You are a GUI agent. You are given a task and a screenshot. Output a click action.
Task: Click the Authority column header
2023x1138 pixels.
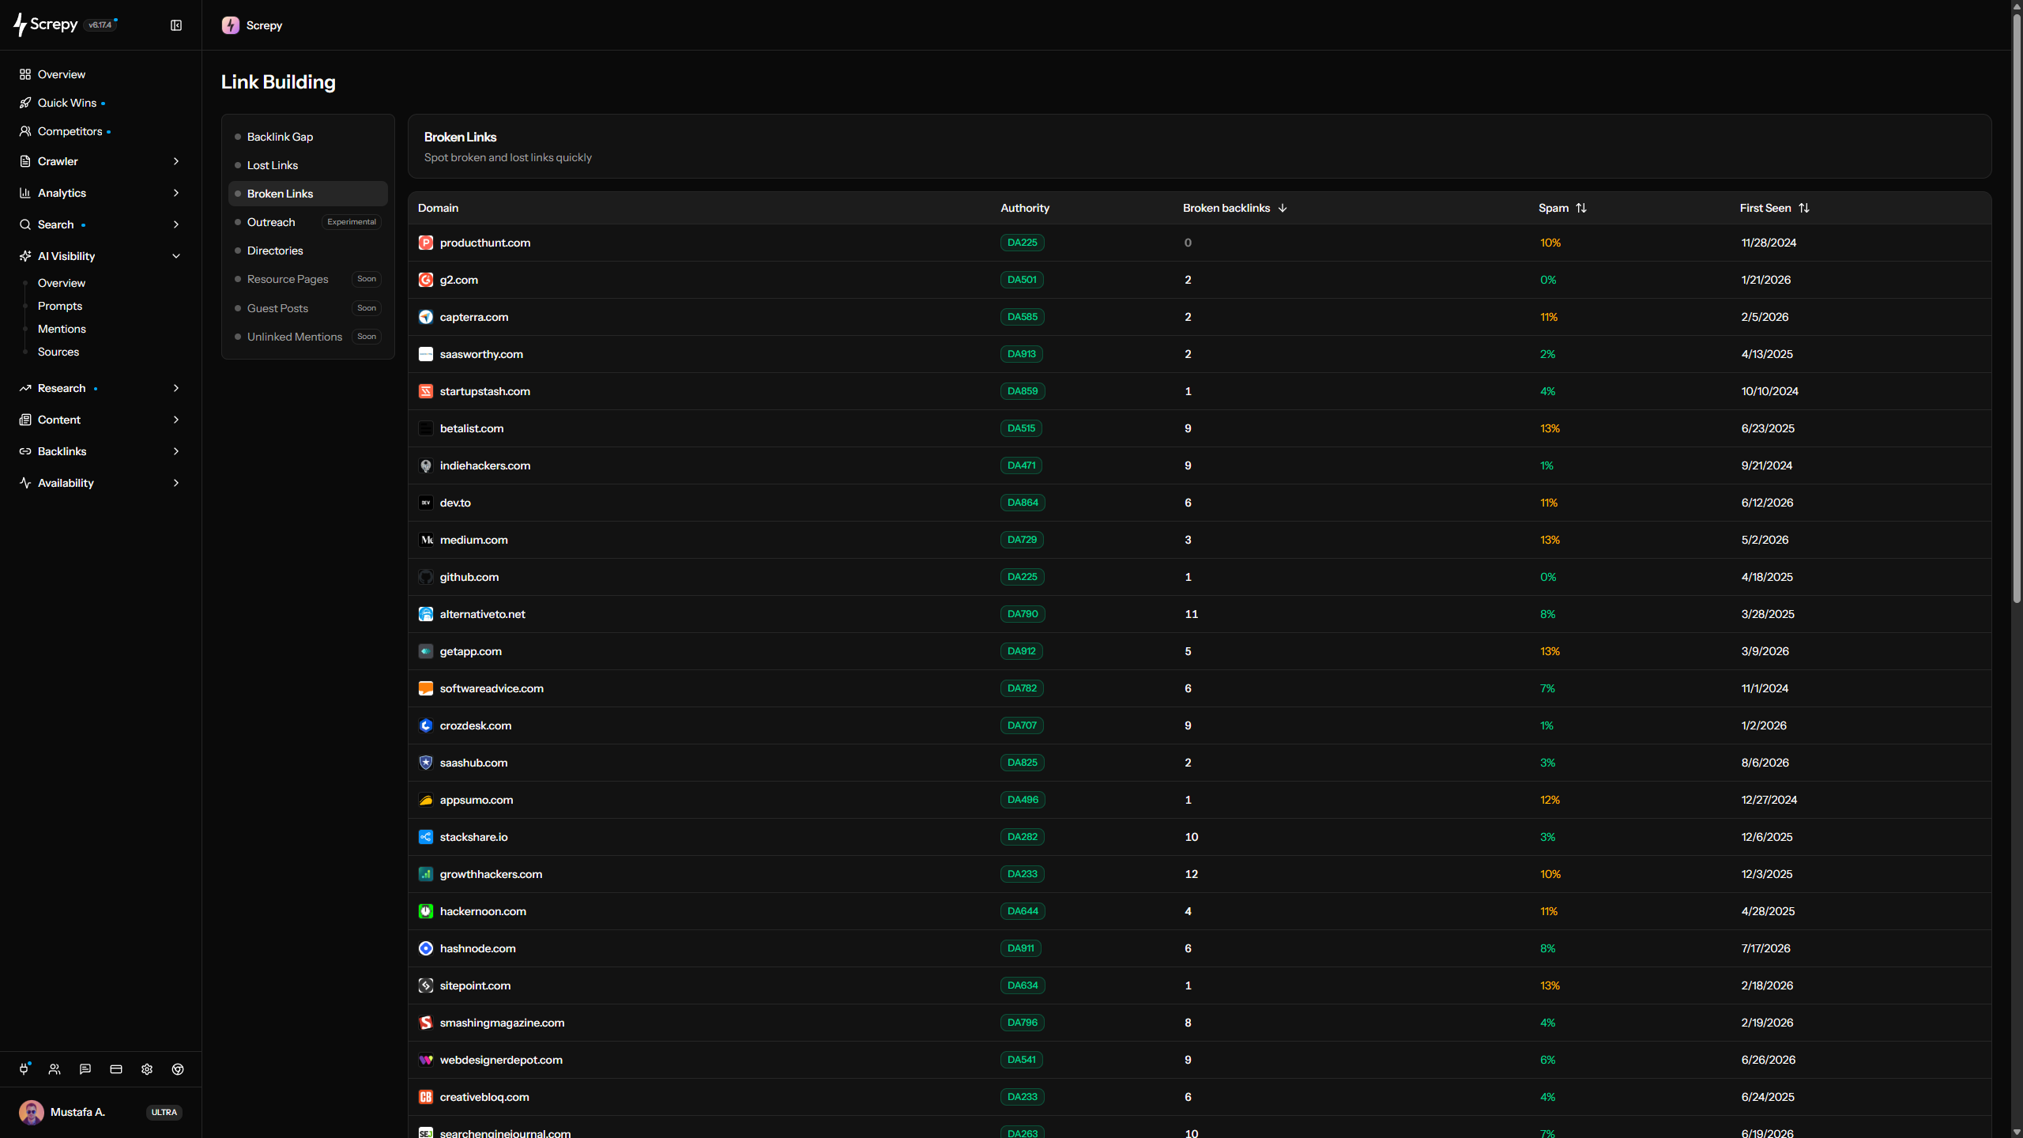(x=1025, y=208)
